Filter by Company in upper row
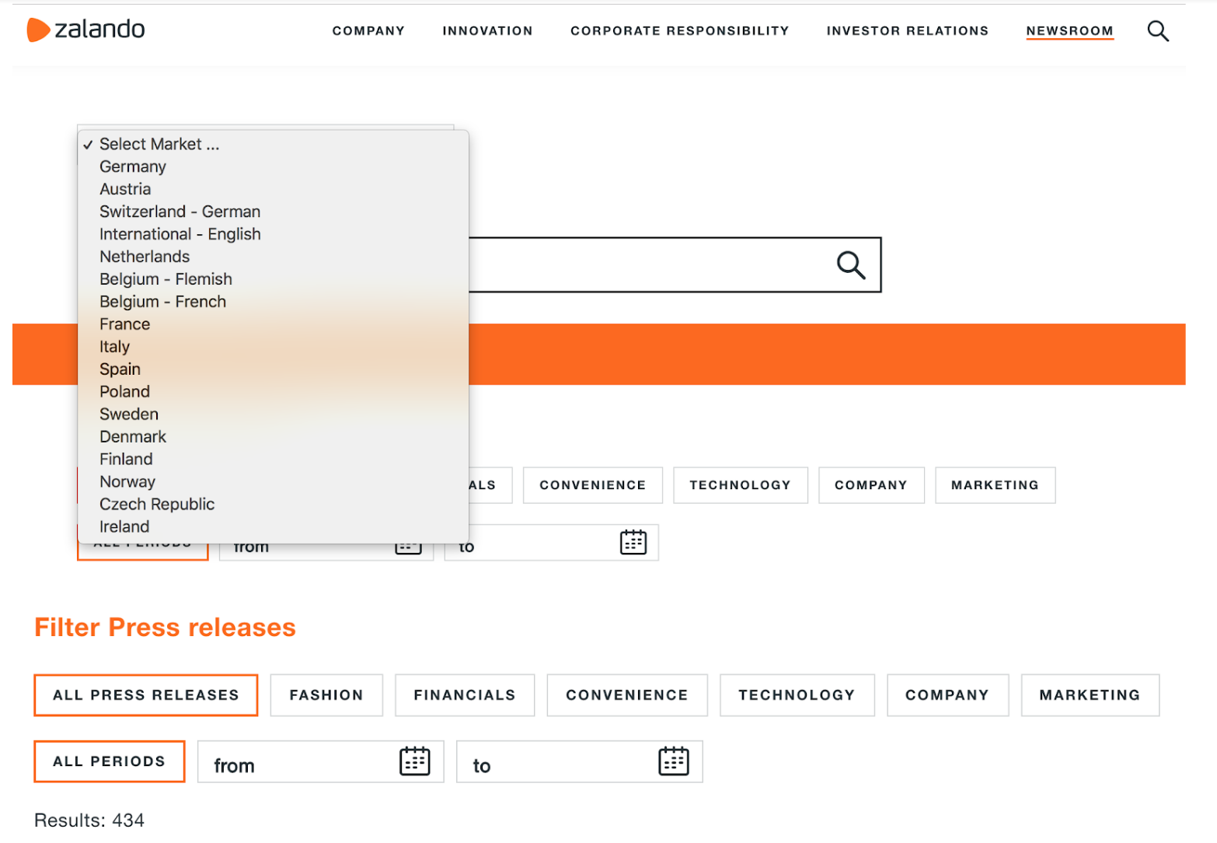This screenshot has width=1217, height=843. 871,485
